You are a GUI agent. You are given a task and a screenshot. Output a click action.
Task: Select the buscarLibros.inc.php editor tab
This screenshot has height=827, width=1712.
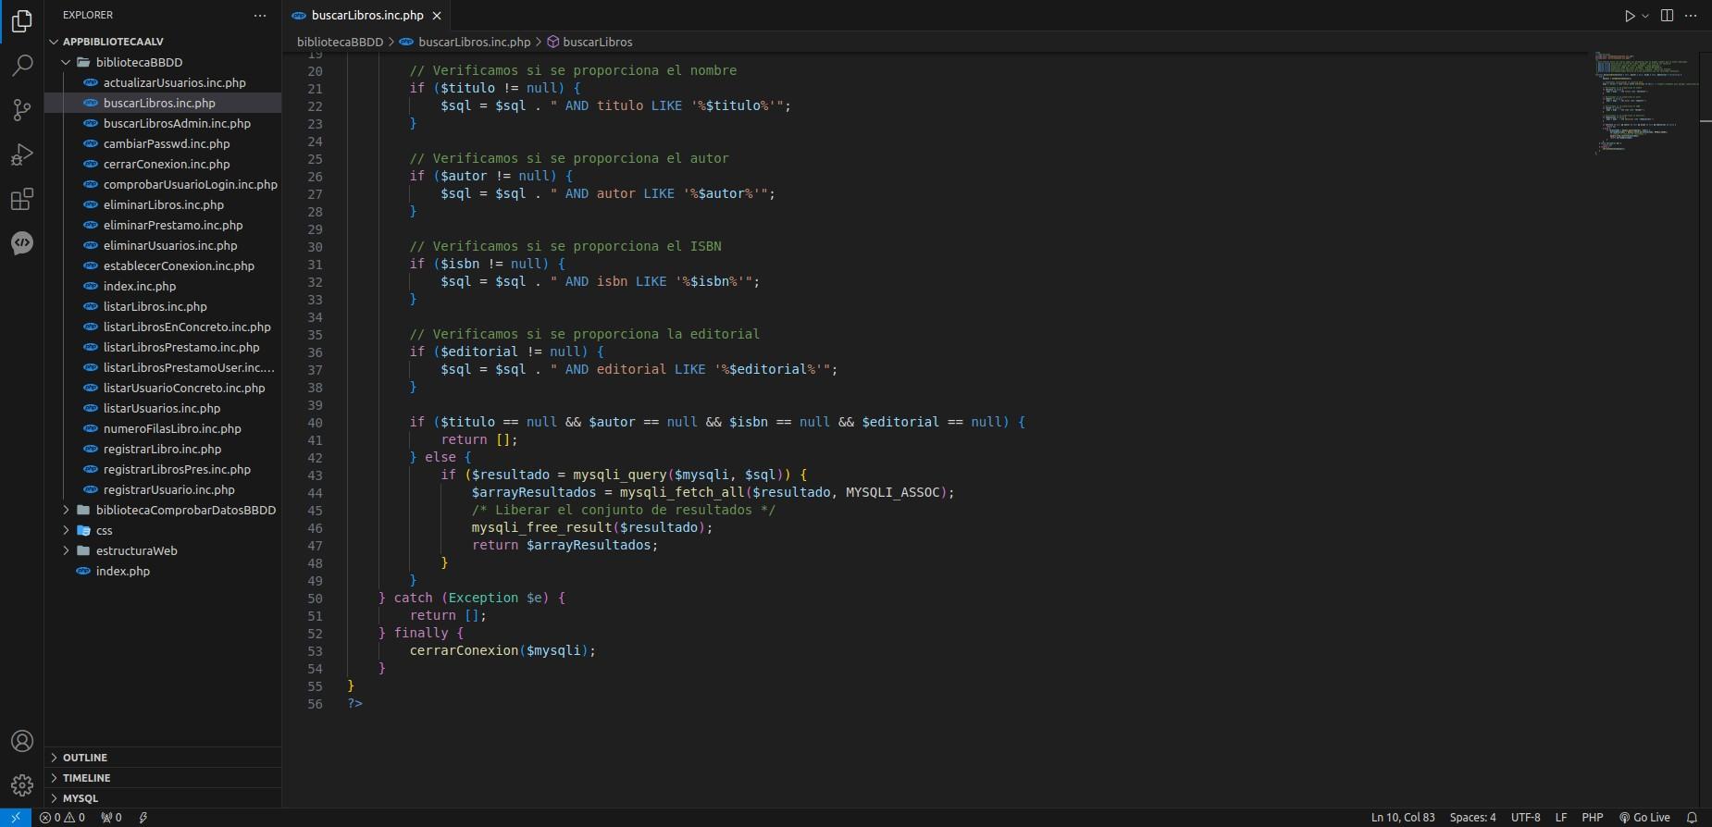click(x=366, y=16)
